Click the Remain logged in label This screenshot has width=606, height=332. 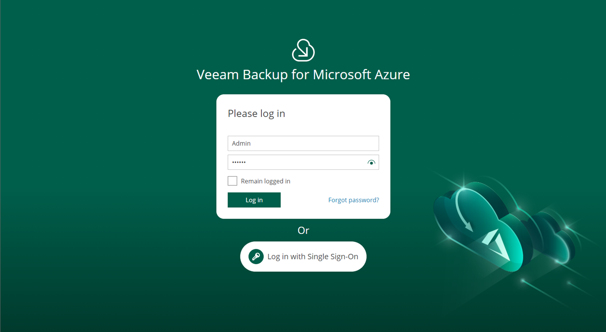265,181
